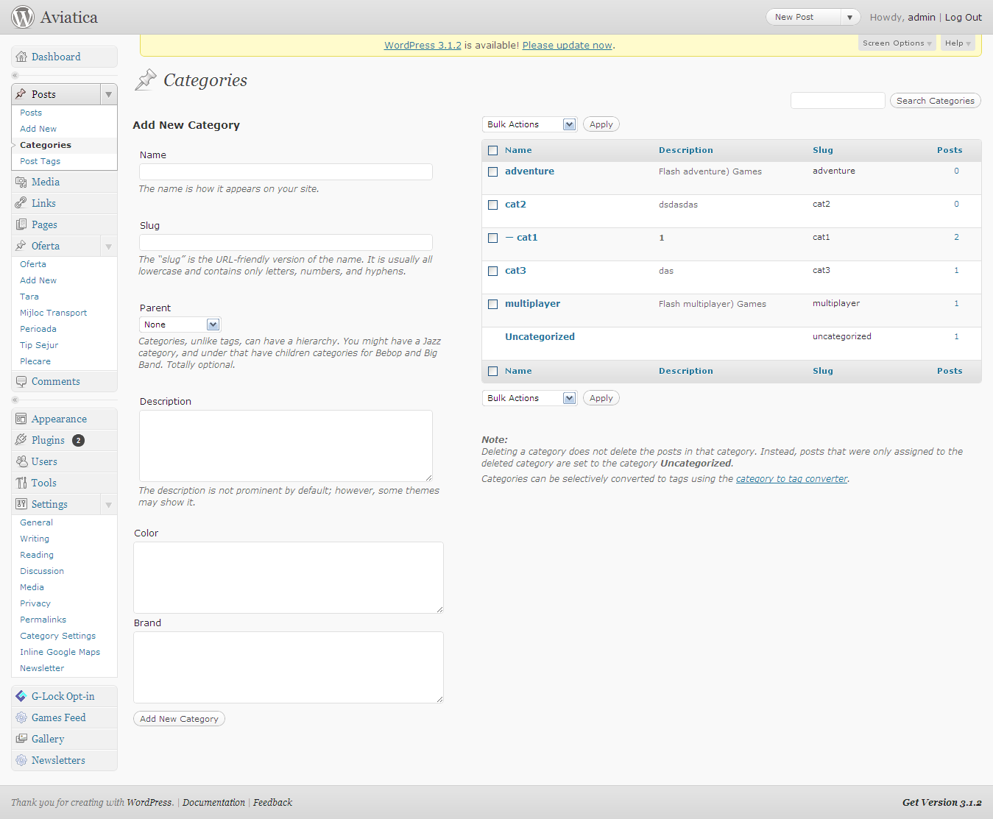This screenshot has height=819, width=993.
Task: Open Post Tags submenu item
Action: pos(40,161)
